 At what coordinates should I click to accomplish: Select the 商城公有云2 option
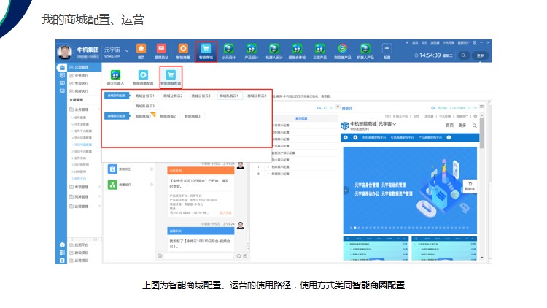pos(173,96)
